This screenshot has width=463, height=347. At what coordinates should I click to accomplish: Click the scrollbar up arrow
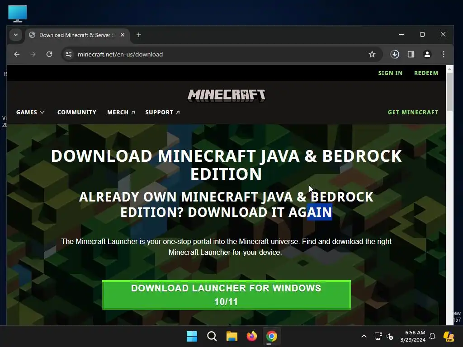(x=449, y=69)
